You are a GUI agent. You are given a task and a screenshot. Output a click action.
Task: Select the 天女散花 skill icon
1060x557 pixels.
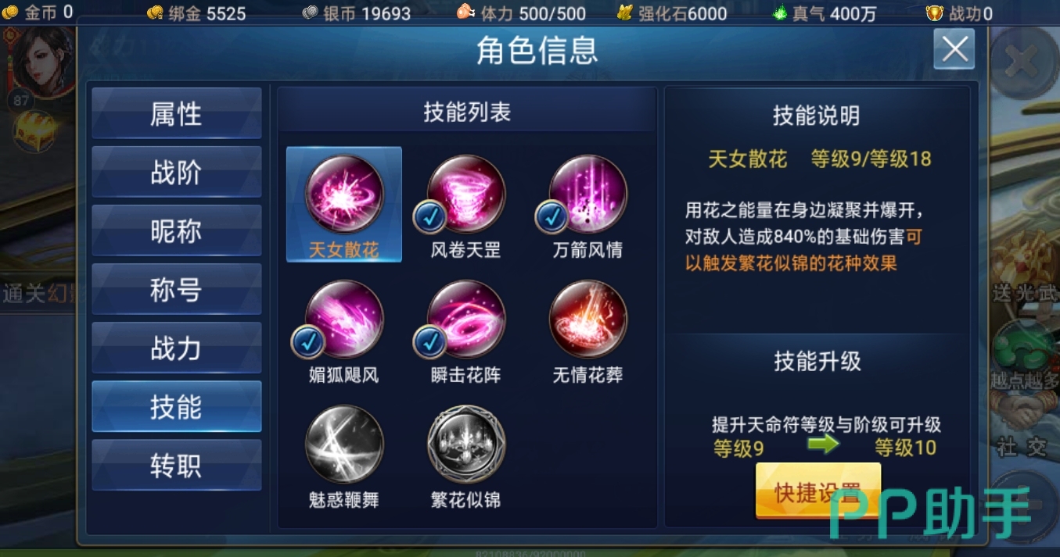(344, 194)
